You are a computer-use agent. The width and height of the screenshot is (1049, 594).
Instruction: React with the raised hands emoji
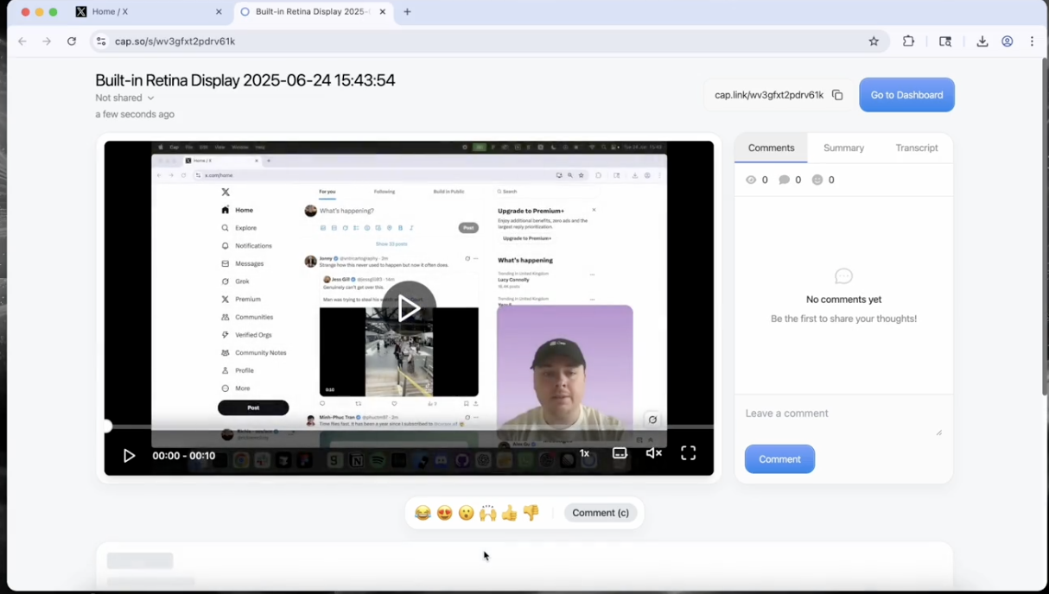(488, 513)
